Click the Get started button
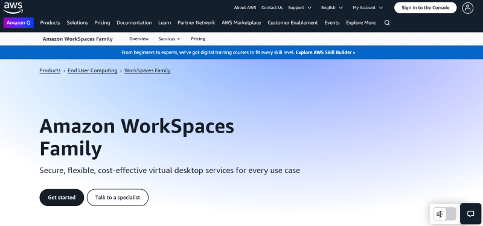 tap(62, 198)
